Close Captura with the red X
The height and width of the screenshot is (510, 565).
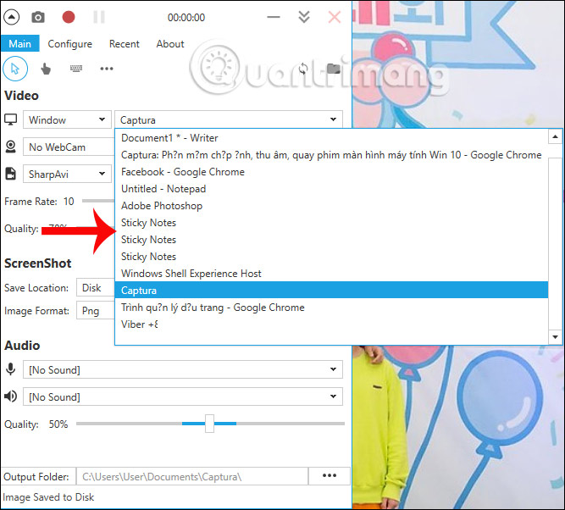click(335, 17)
